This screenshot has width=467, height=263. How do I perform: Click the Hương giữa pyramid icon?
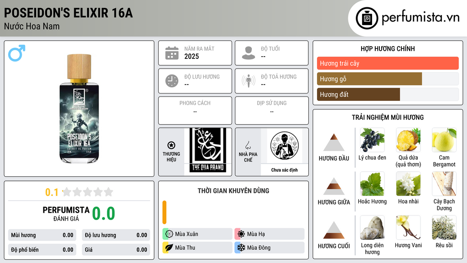pos(334,186)
